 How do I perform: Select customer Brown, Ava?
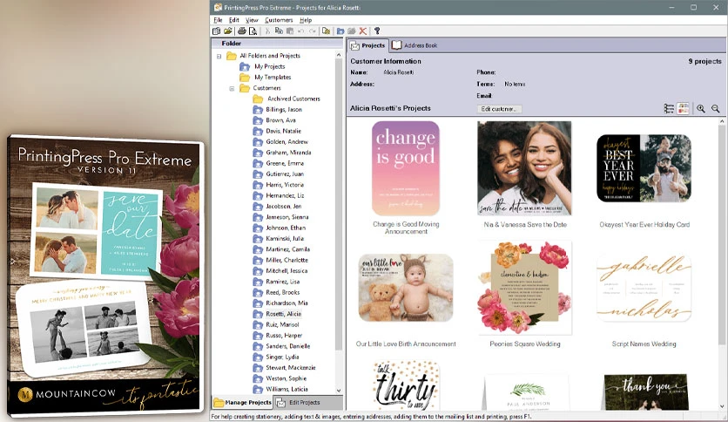[280, 120]
